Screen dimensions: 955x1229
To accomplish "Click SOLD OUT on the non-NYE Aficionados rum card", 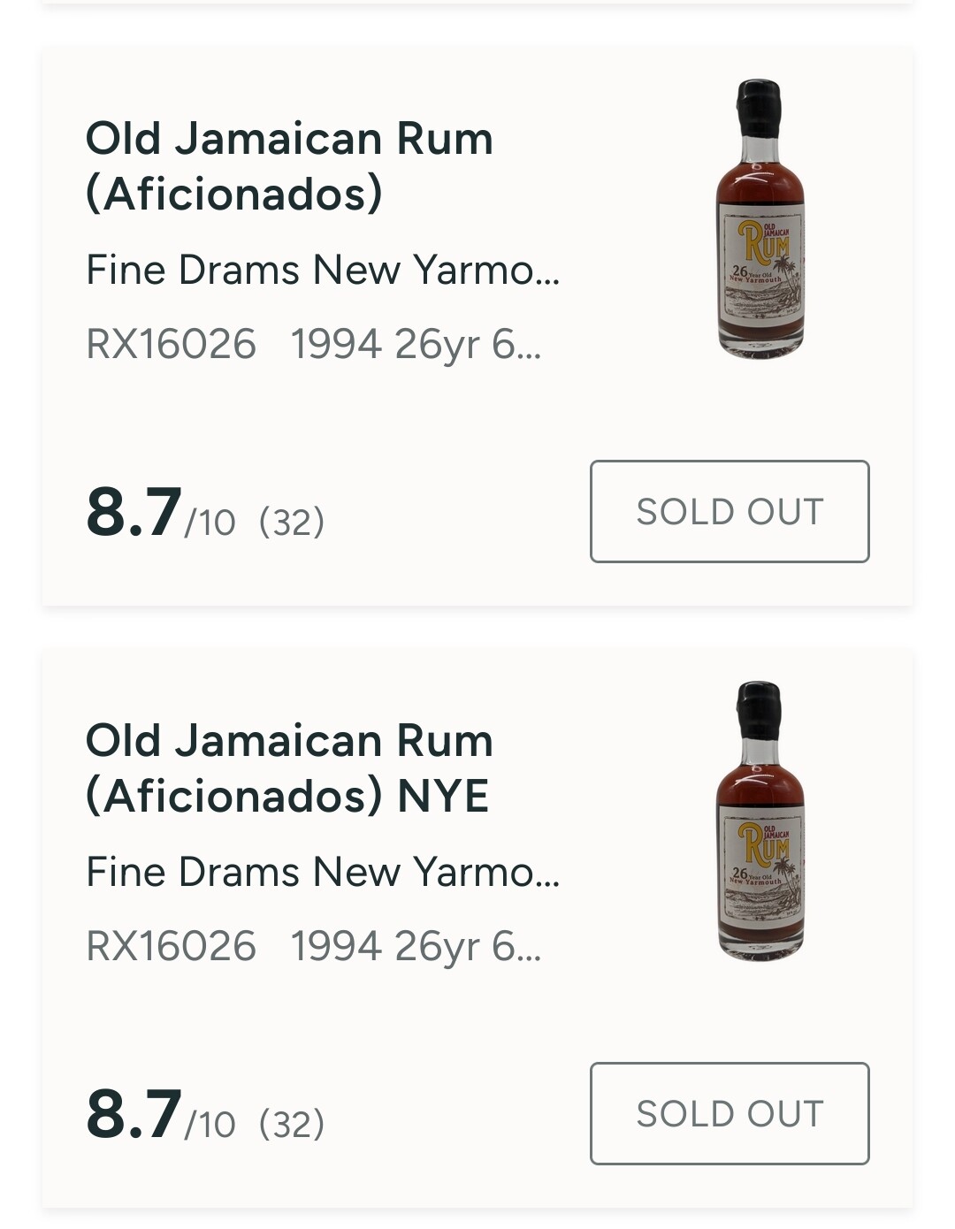I will click(x=730, y=511).
